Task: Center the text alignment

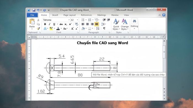Action: click(87, 24)
